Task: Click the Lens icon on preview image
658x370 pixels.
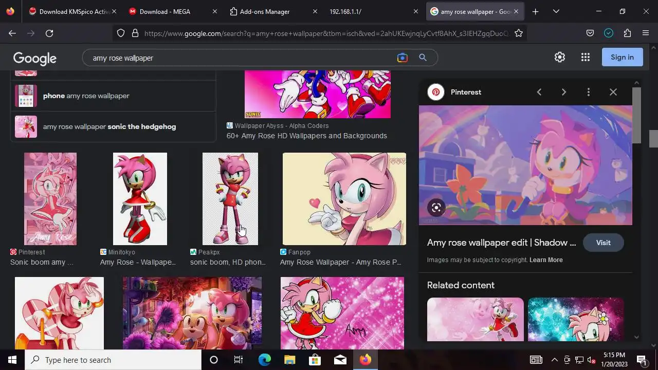Action: 436,208
